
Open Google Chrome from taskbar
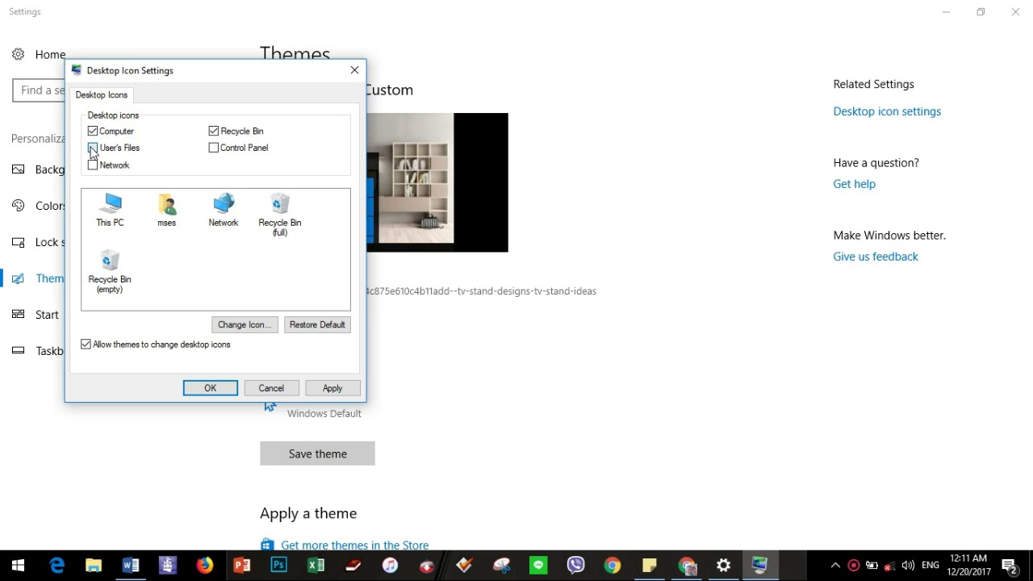coord(613,566)
